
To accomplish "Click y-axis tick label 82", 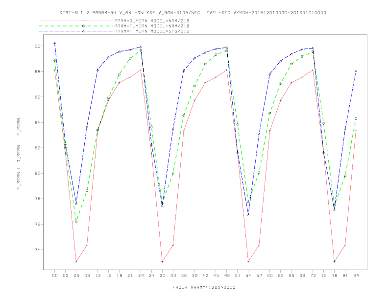I will (x=38, y=148).
